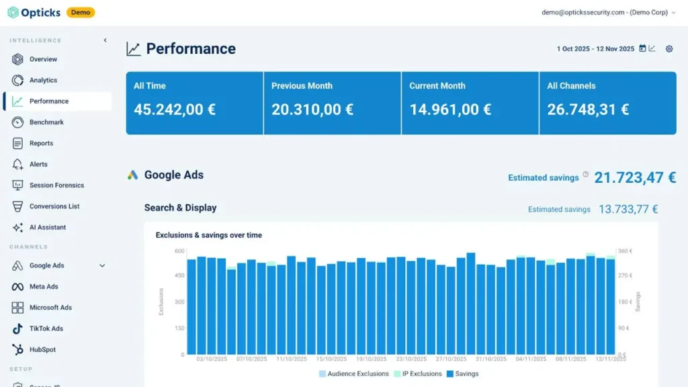Open the Overview icon in sidebar
This screenshot has width=688, height=387.
tap(17, 59)
